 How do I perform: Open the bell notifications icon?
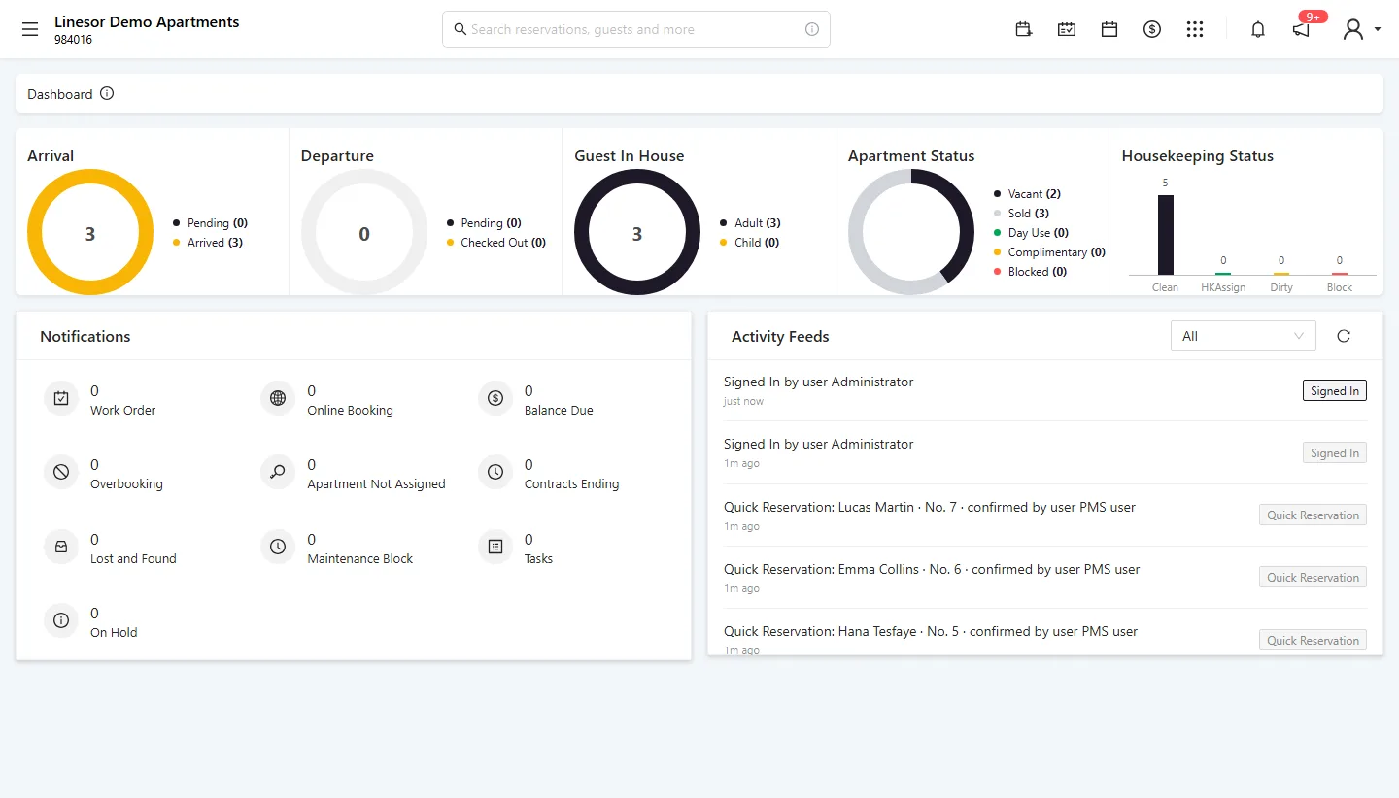coord(1258,29)
